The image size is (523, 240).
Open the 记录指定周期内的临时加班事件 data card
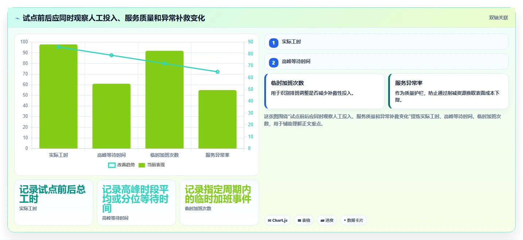219,202
